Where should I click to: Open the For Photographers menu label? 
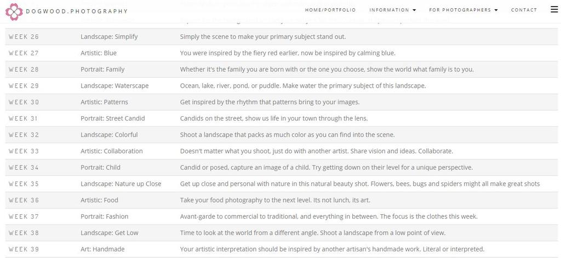pyautogui.click(x=460, y=10)
